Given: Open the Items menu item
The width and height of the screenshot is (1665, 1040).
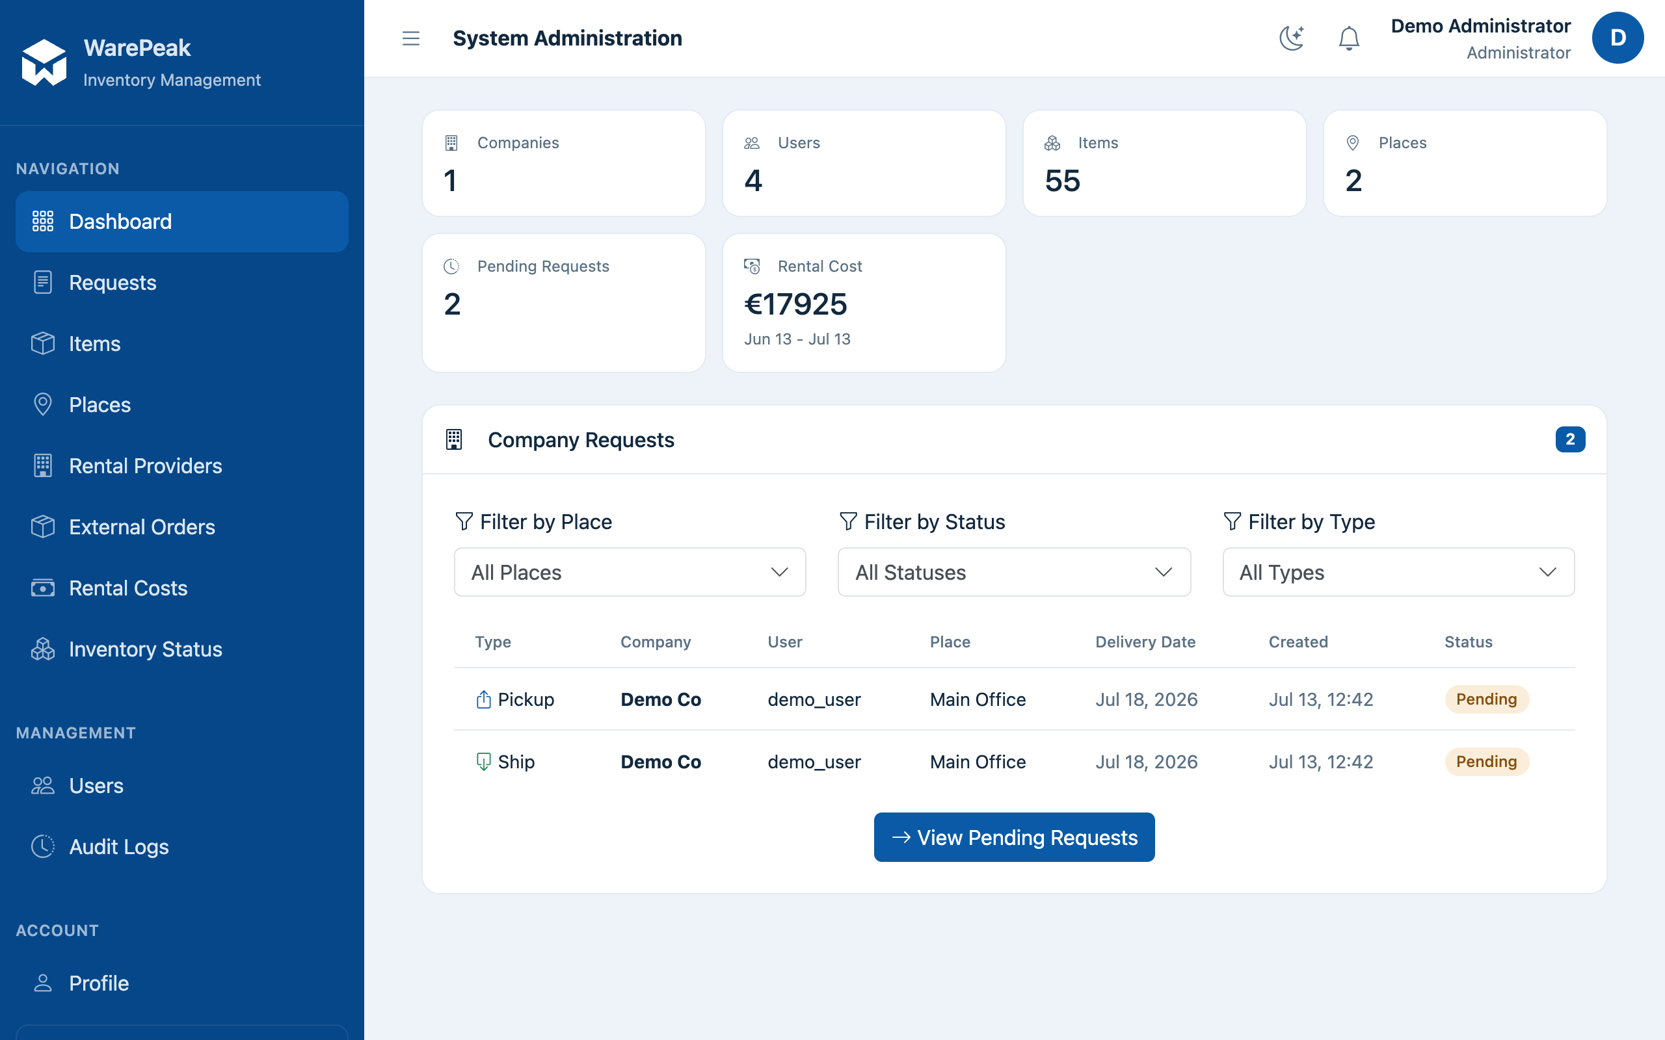Looking at the screenshot, I should tap(181, 343).
